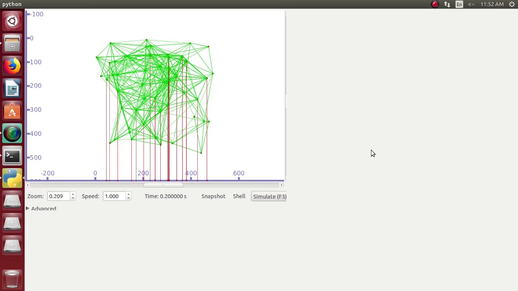Click the Zoom spinner arrows
Screen dimensions: 518x291
tap(73, 196)
